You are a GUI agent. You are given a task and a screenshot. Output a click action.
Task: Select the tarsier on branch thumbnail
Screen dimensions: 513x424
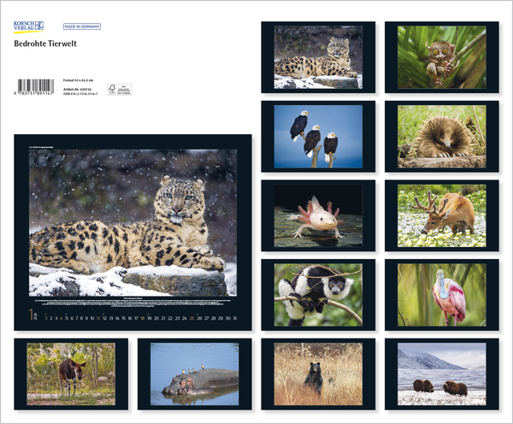click(x=441, y=57)
